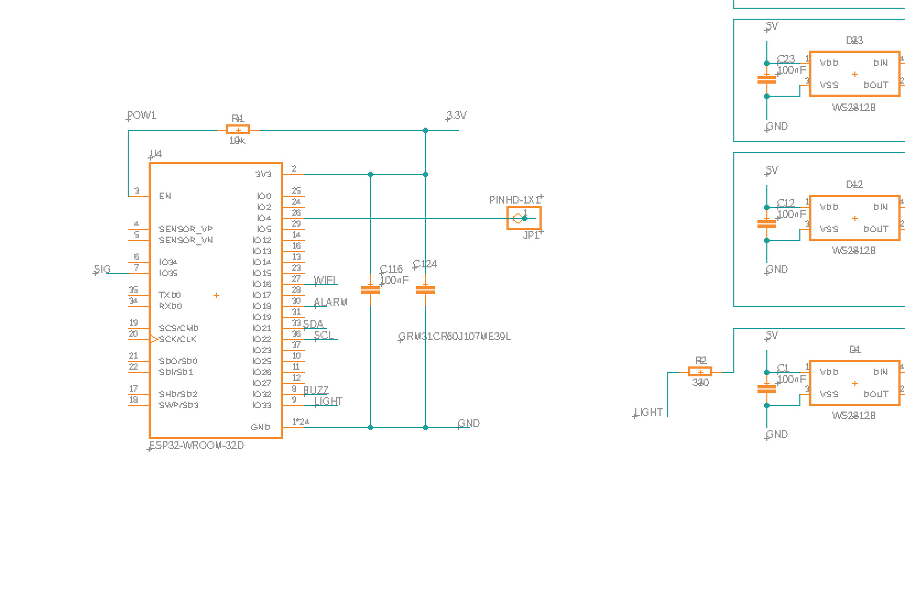Select capacitor C118 symbol
The height and width of the screenshot is (592, 905).
(x=370, y=289)
